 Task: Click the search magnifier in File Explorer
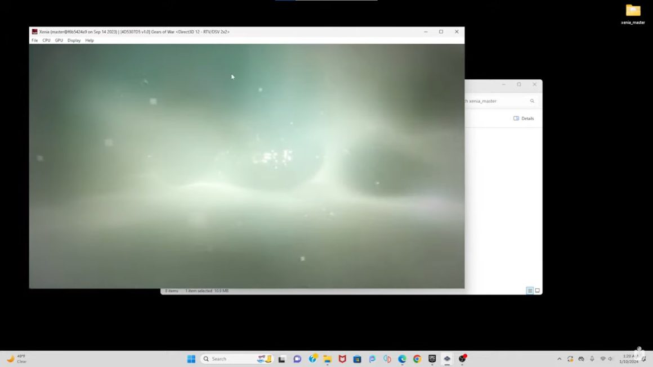tap(532, 101)
